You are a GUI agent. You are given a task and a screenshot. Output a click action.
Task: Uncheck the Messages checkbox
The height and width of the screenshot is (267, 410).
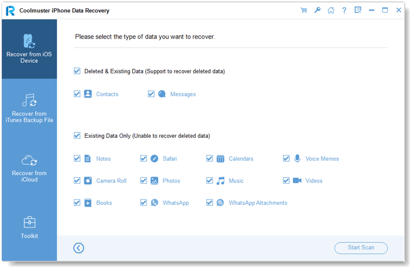[151, 94]
